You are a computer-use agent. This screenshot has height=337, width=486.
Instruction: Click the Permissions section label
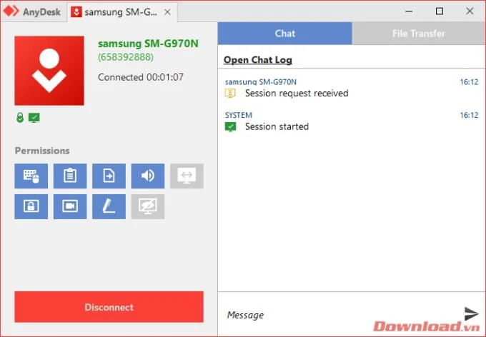[42, 151]
